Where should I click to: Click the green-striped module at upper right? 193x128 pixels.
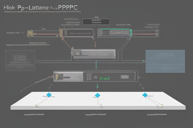click(114, 33)
